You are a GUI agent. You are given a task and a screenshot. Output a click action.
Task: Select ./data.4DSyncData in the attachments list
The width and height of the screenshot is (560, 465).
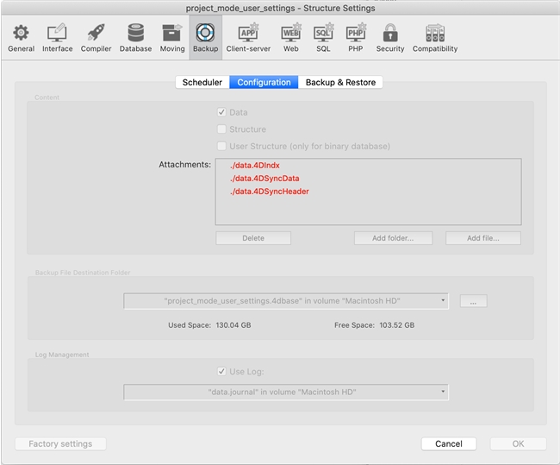[264, 179]
